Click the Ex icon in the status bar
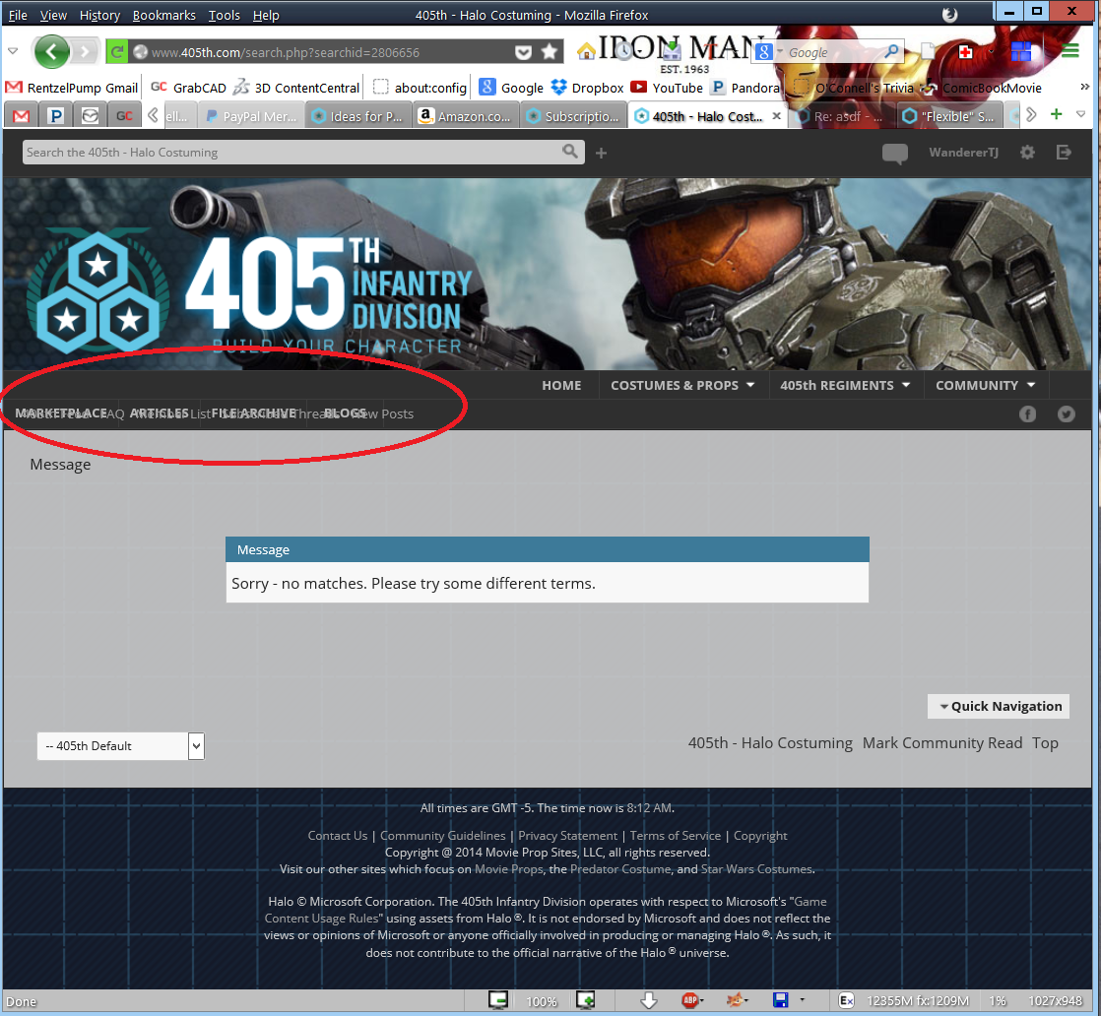 846,1000
